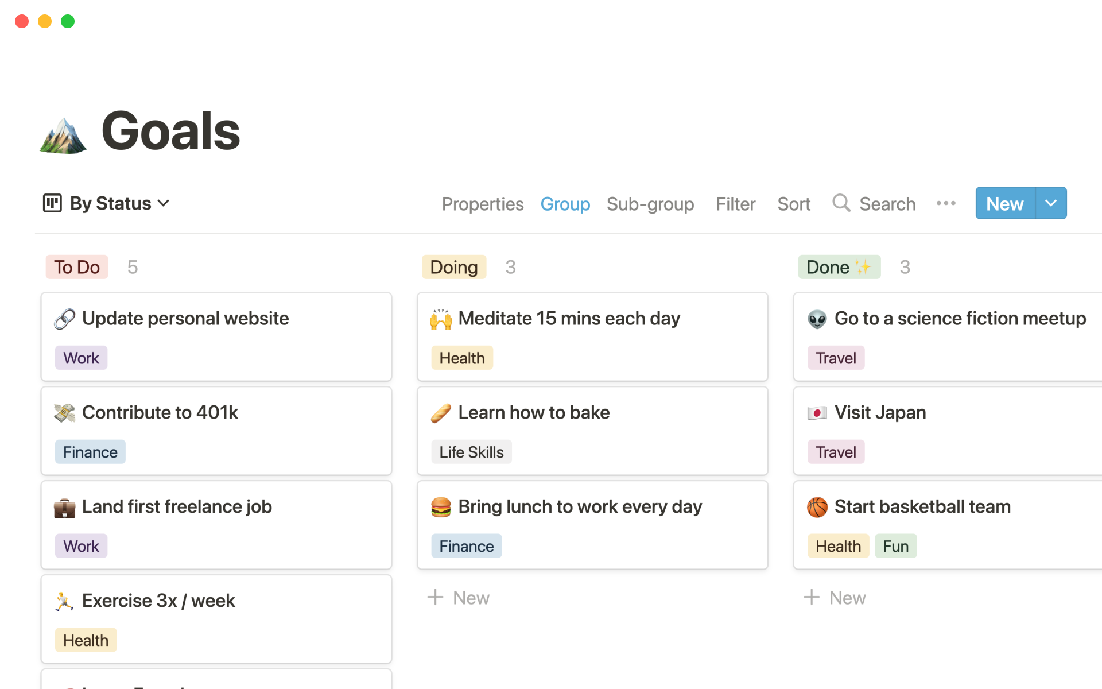Click the board view icon left of By Status
This screenshot has height=689, width=1102.
click(x=53, y=203)
